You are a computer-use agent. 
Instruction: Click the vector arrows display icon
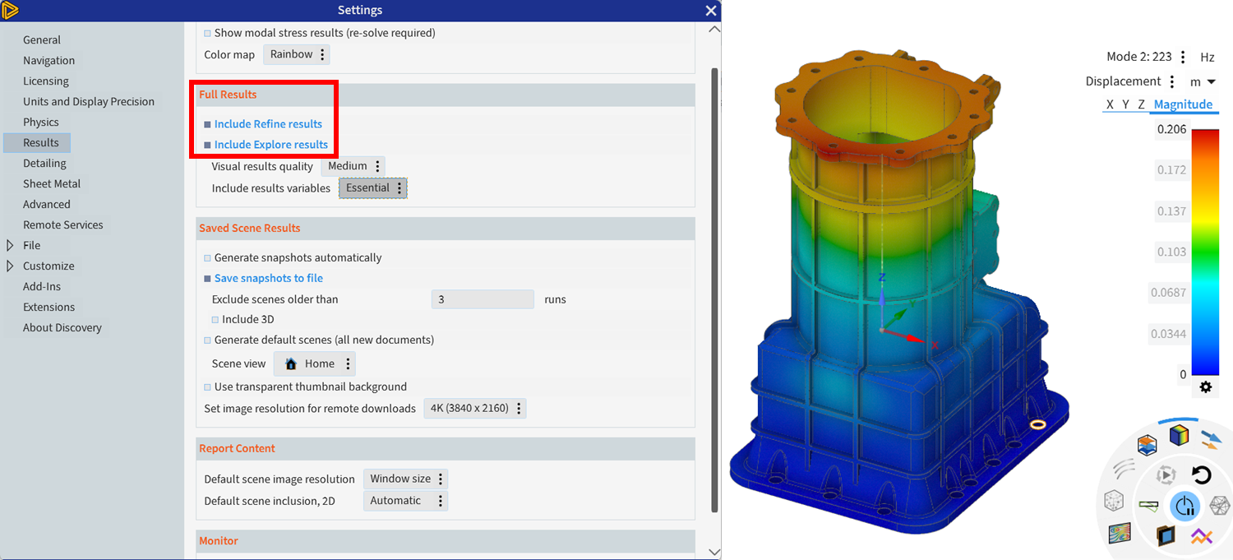1210,440
